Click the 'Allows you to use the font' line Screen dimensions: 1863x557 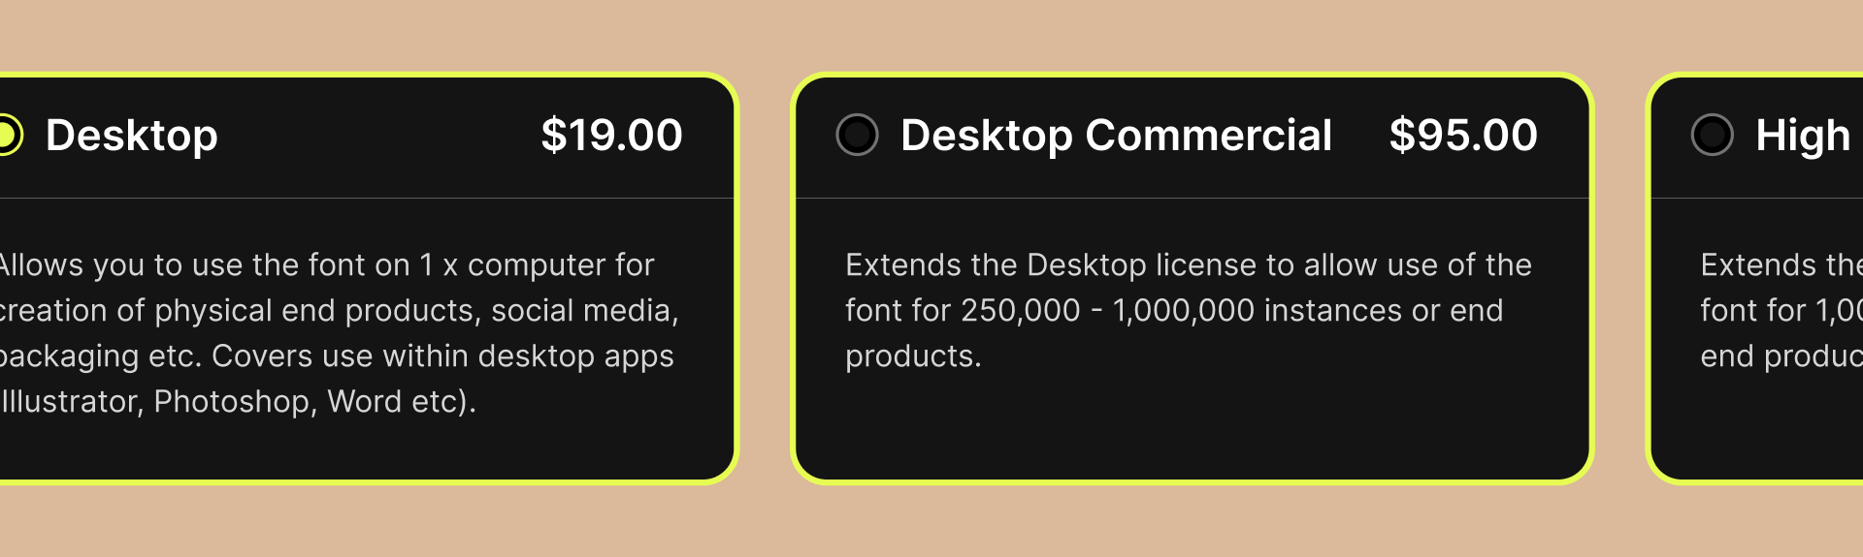[325, 265]
